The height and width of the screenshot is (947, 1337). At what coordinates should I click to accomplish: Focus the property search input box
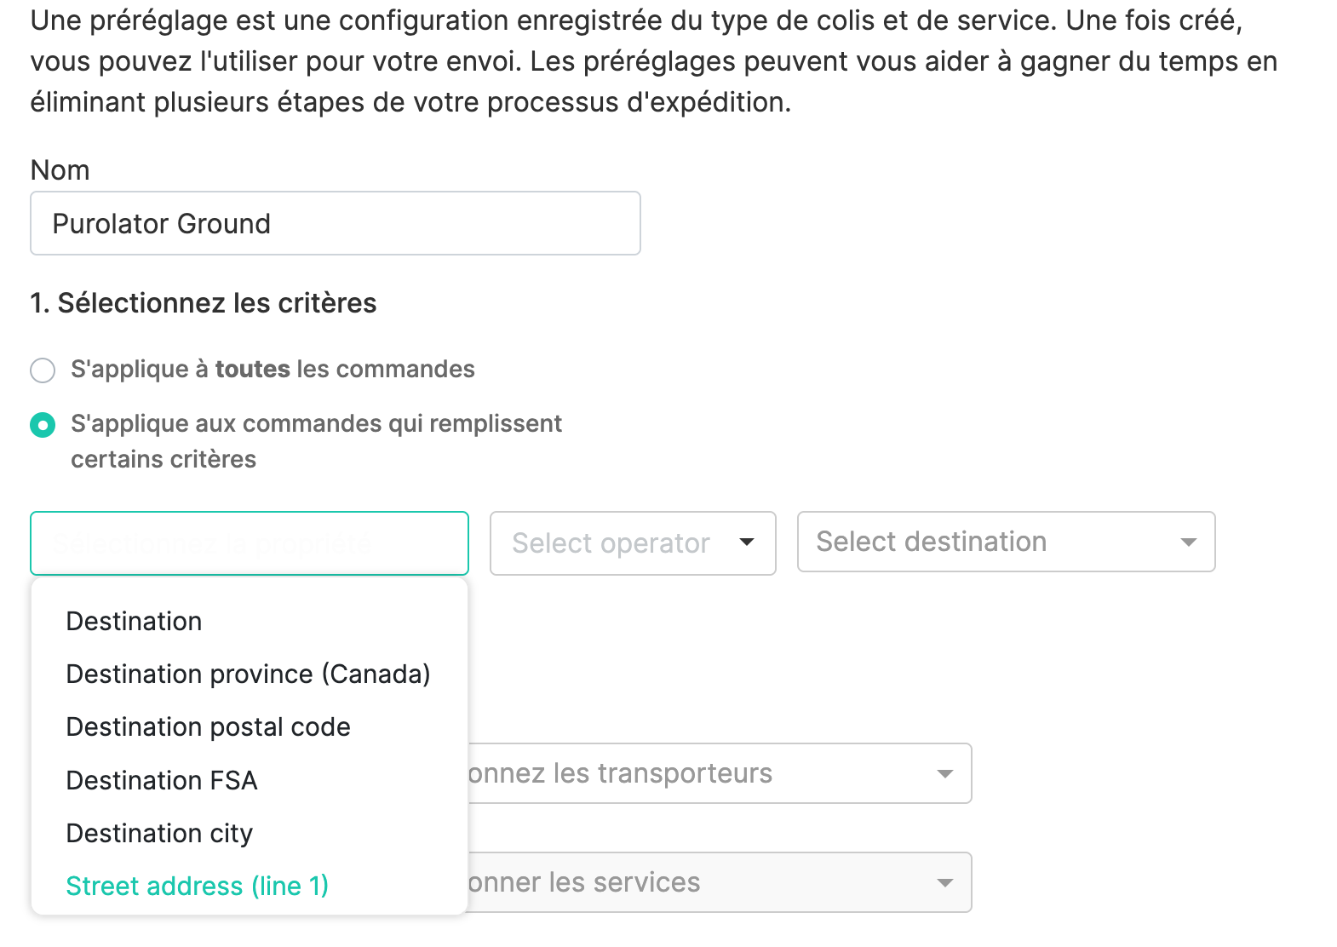click(x=249, y=543)
